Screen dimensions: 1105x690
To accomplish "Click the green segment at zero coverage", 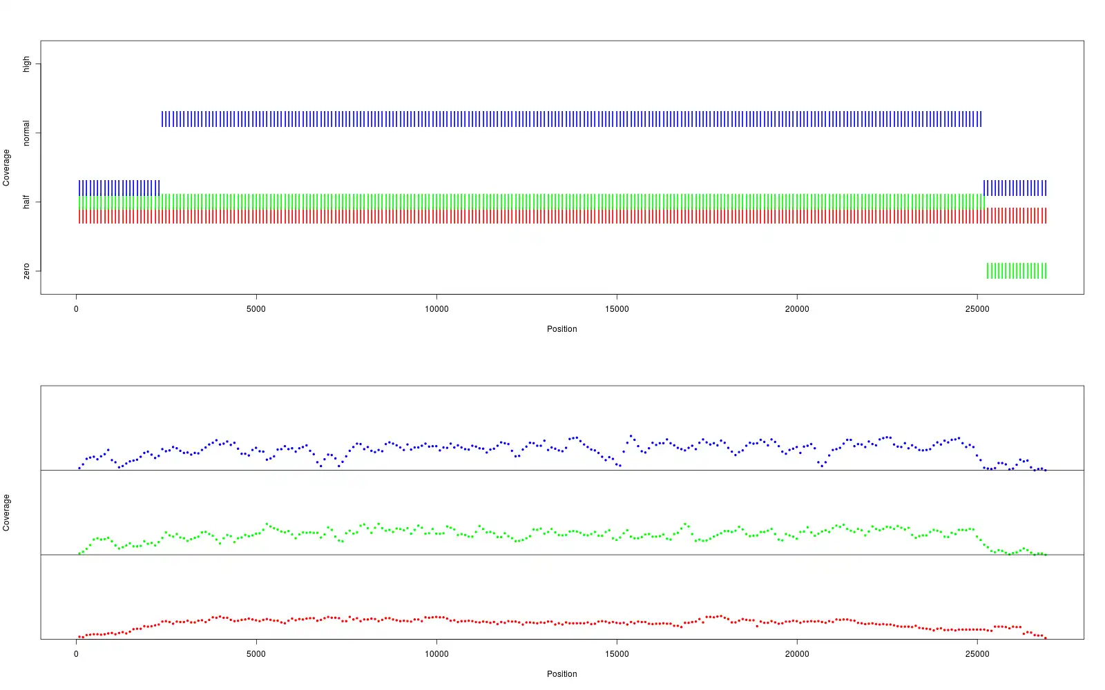I will click(x=1017, y=270).
